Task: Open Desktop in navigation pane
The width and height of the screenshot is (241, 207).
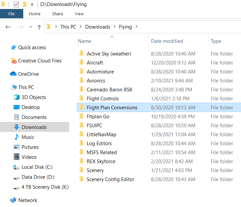Action: pos(31,107)
